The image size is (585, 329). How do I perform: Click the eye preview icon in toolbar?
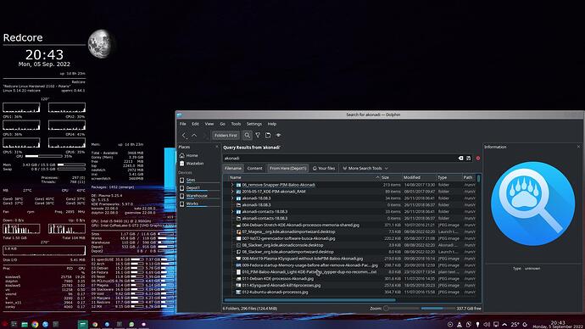(278, 136)
